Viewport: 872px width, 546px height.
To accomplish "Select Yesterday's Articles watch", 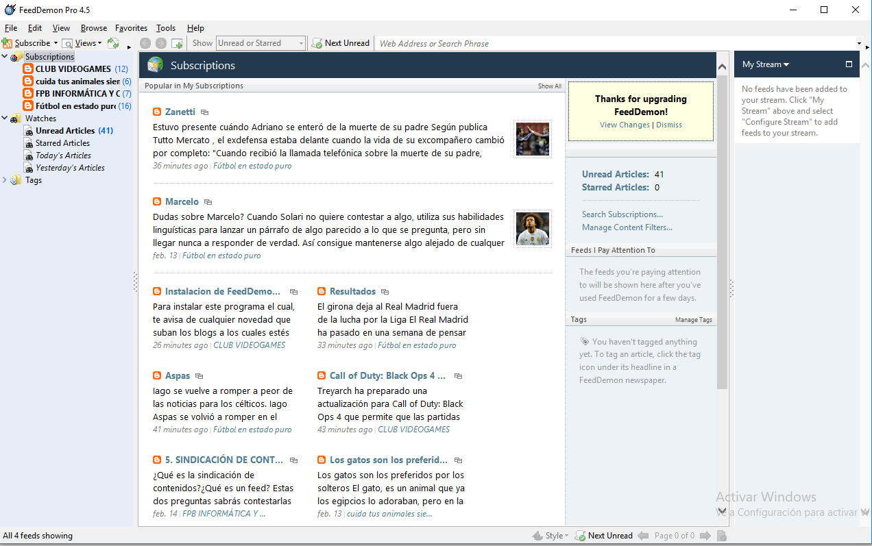I will click(x=70, y=168).
